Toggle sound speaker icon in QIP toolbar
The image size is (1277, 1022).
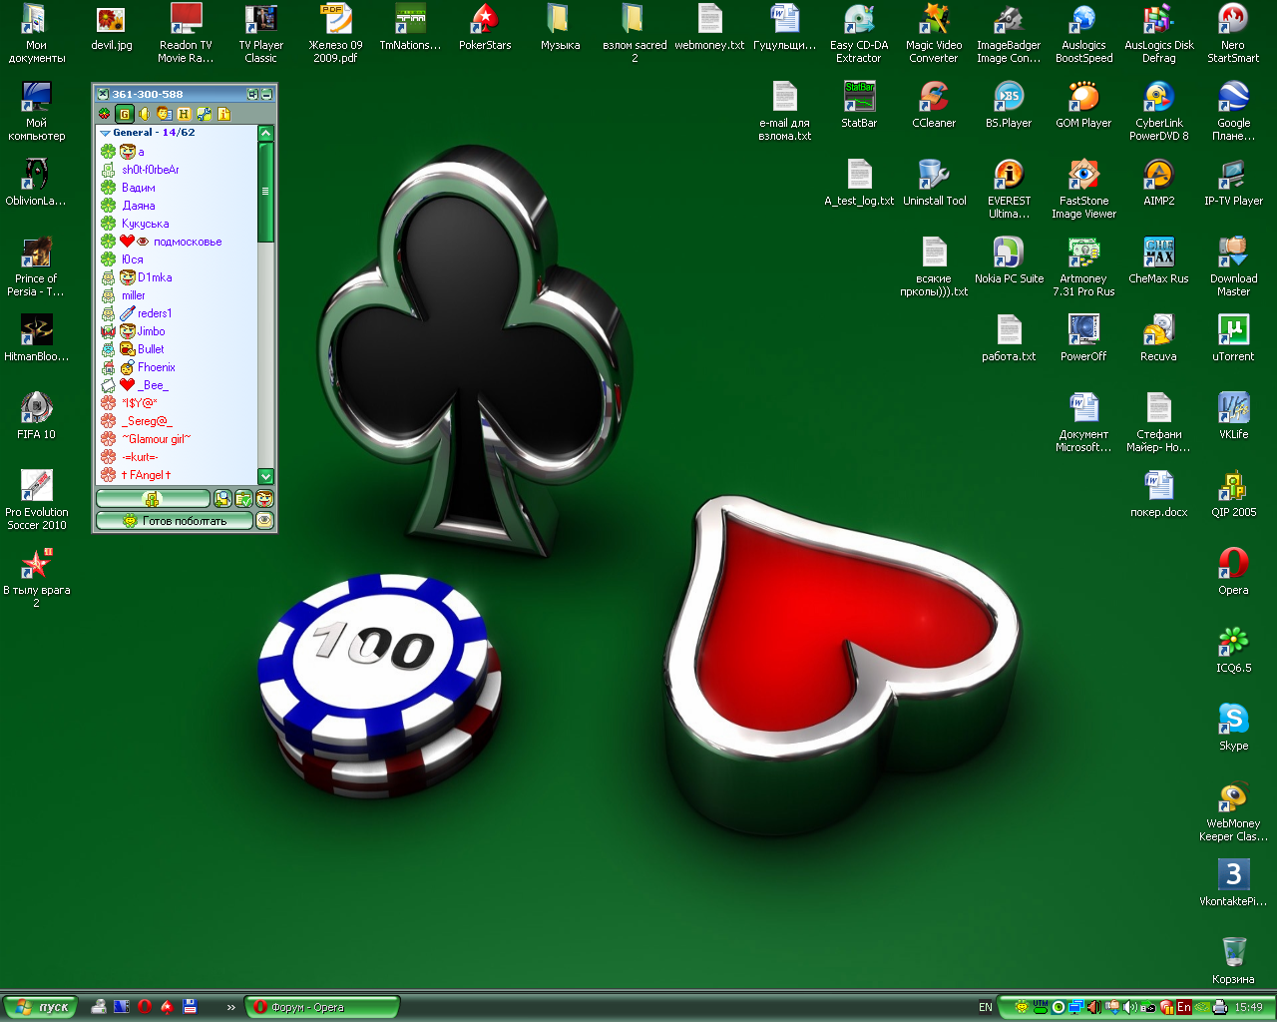(x=145, y=114)
